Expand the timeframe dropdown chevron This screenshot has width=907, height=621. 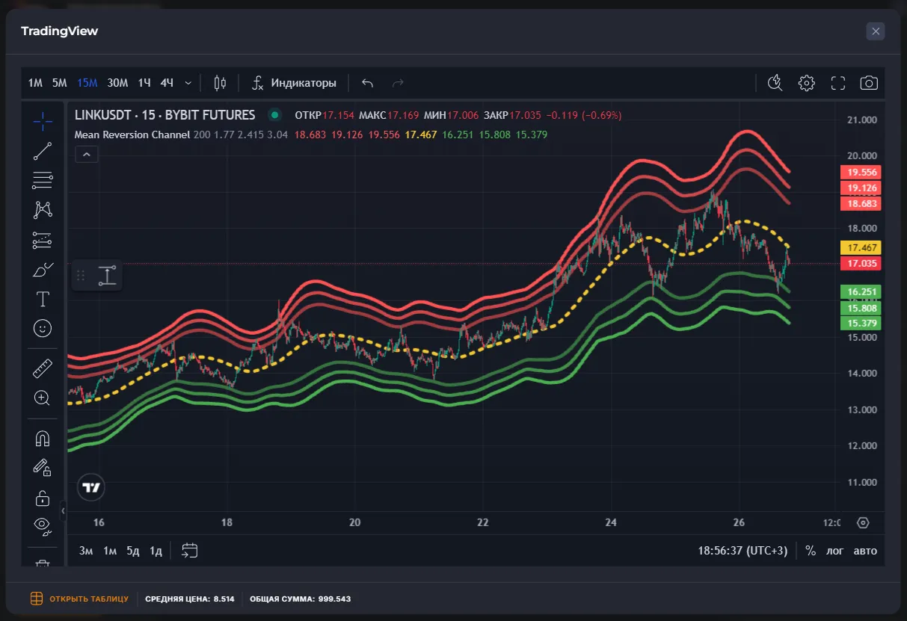pyautogui.click(x=188, y=83)
